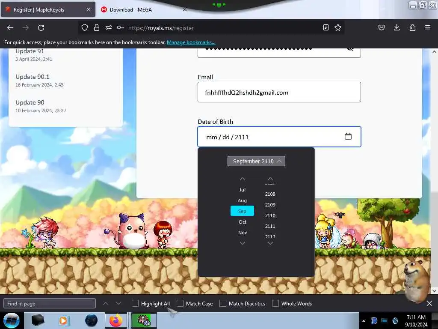The width and height of the screenshot is (438, 329).
Task: Enable Match Case checkbox
Action: click(180, 303)
